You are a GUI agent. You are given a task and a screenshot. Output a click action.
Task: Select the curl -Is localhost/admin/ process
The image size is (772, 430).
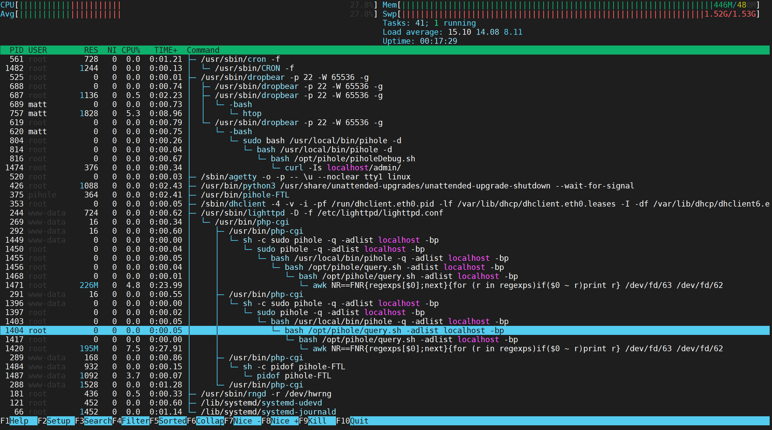coord(385,167)
